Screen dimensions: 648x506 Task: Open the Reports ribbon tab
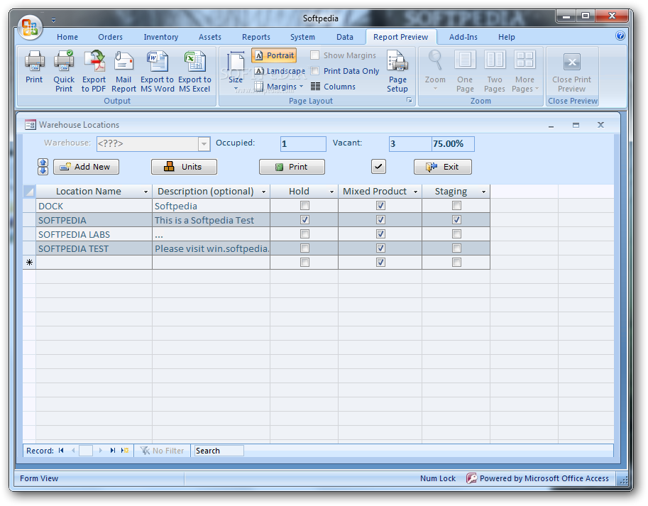pyautogui.click(x=256, y=37)
